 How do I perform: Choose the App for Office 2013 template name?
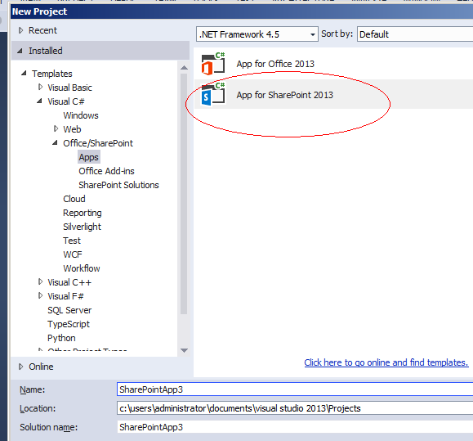click(x=275, y=64)
